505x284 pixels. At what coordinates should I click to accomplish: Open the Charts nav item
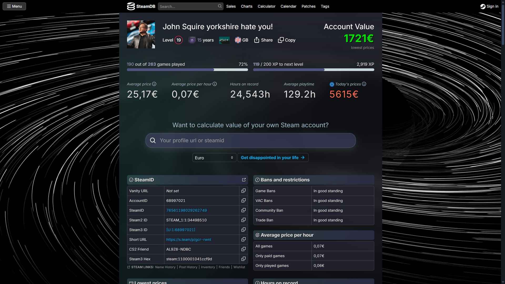tap(247, 6)
